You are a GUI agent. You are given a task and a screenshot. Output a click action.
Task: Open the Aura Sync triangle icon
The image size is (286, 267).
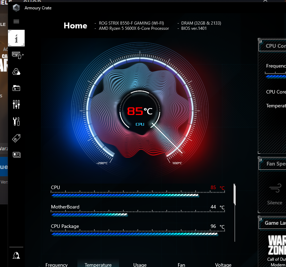(16, 72)
